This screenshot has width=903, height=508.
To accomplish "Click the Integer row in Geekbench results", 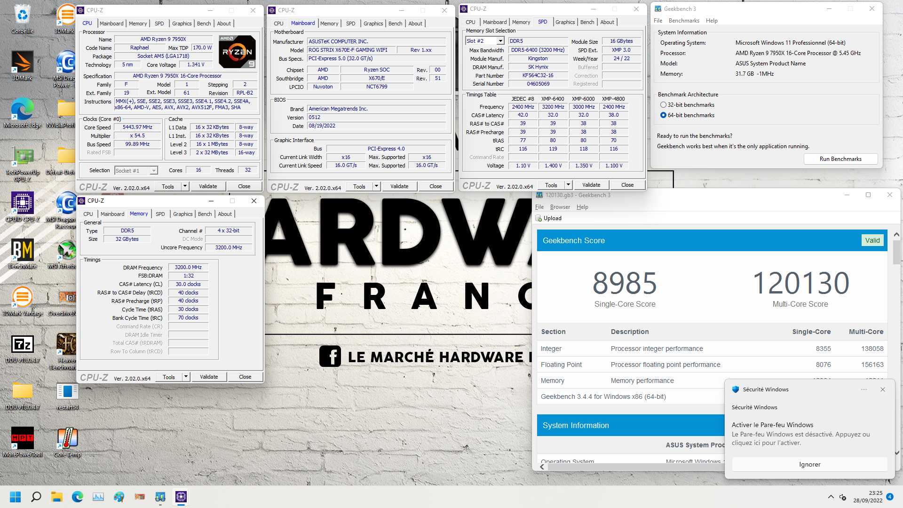I will [x=712, y=349].
